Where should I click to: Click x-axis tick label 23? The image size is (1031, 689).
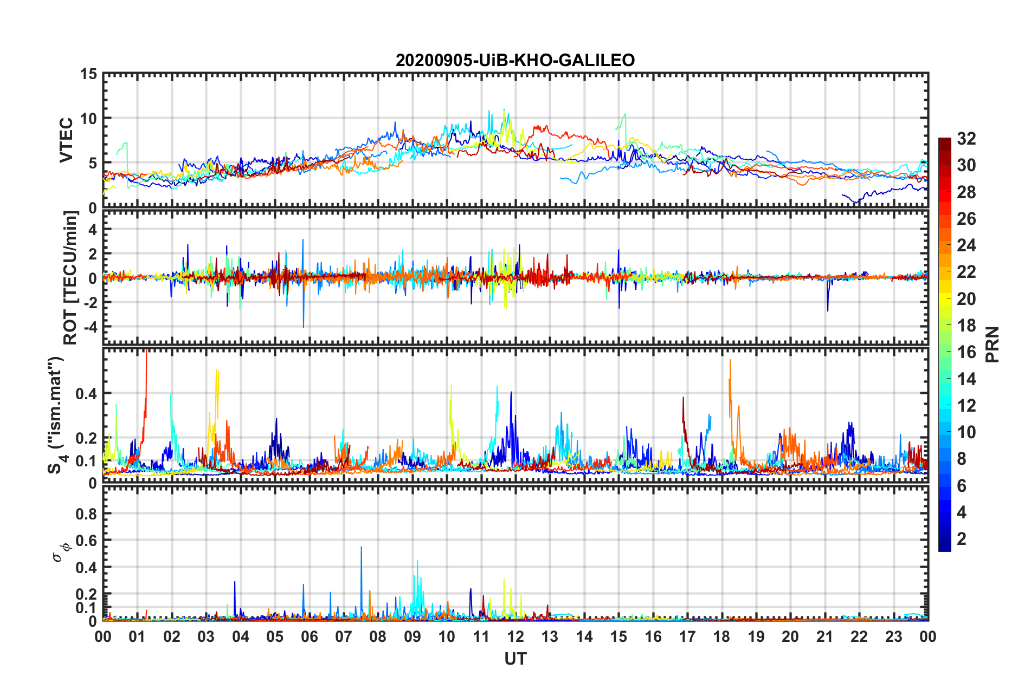pos(894,636)
